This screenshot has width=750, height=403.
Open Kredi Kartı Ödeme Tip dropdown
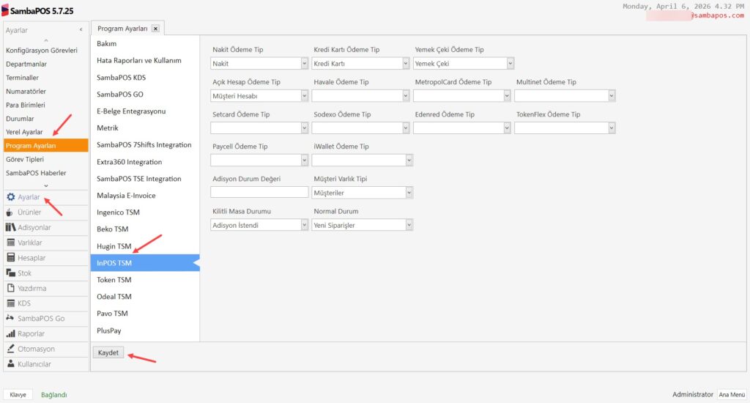pyautogui.click(x=405, y=64)
